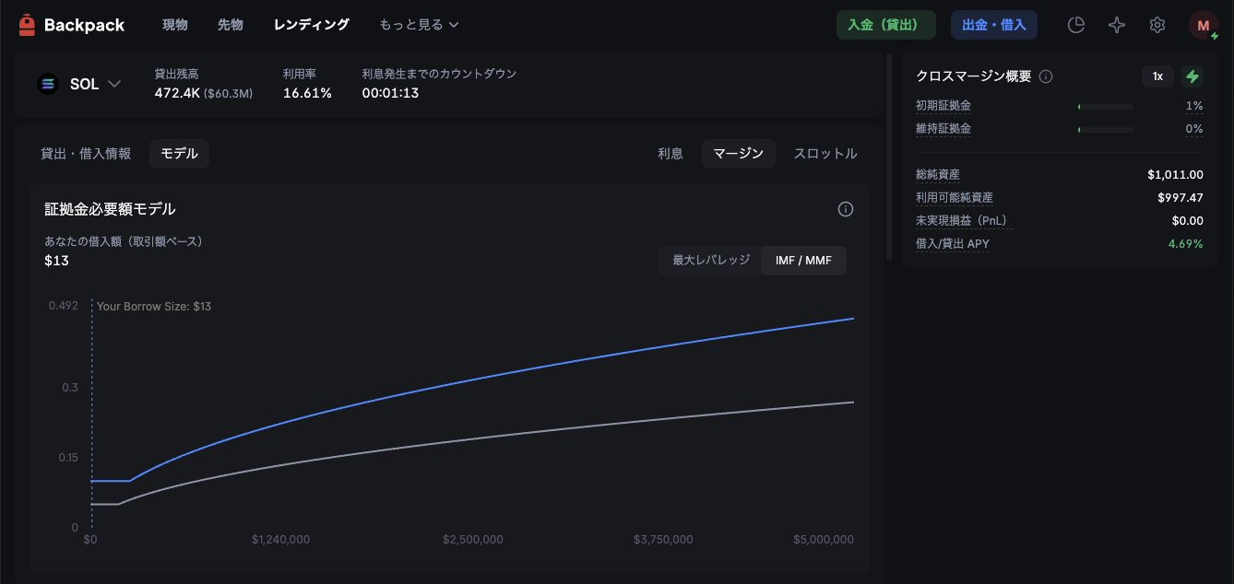Click the 入金（貸出） button
The image size is (1234, 584).
pos(885,25)
